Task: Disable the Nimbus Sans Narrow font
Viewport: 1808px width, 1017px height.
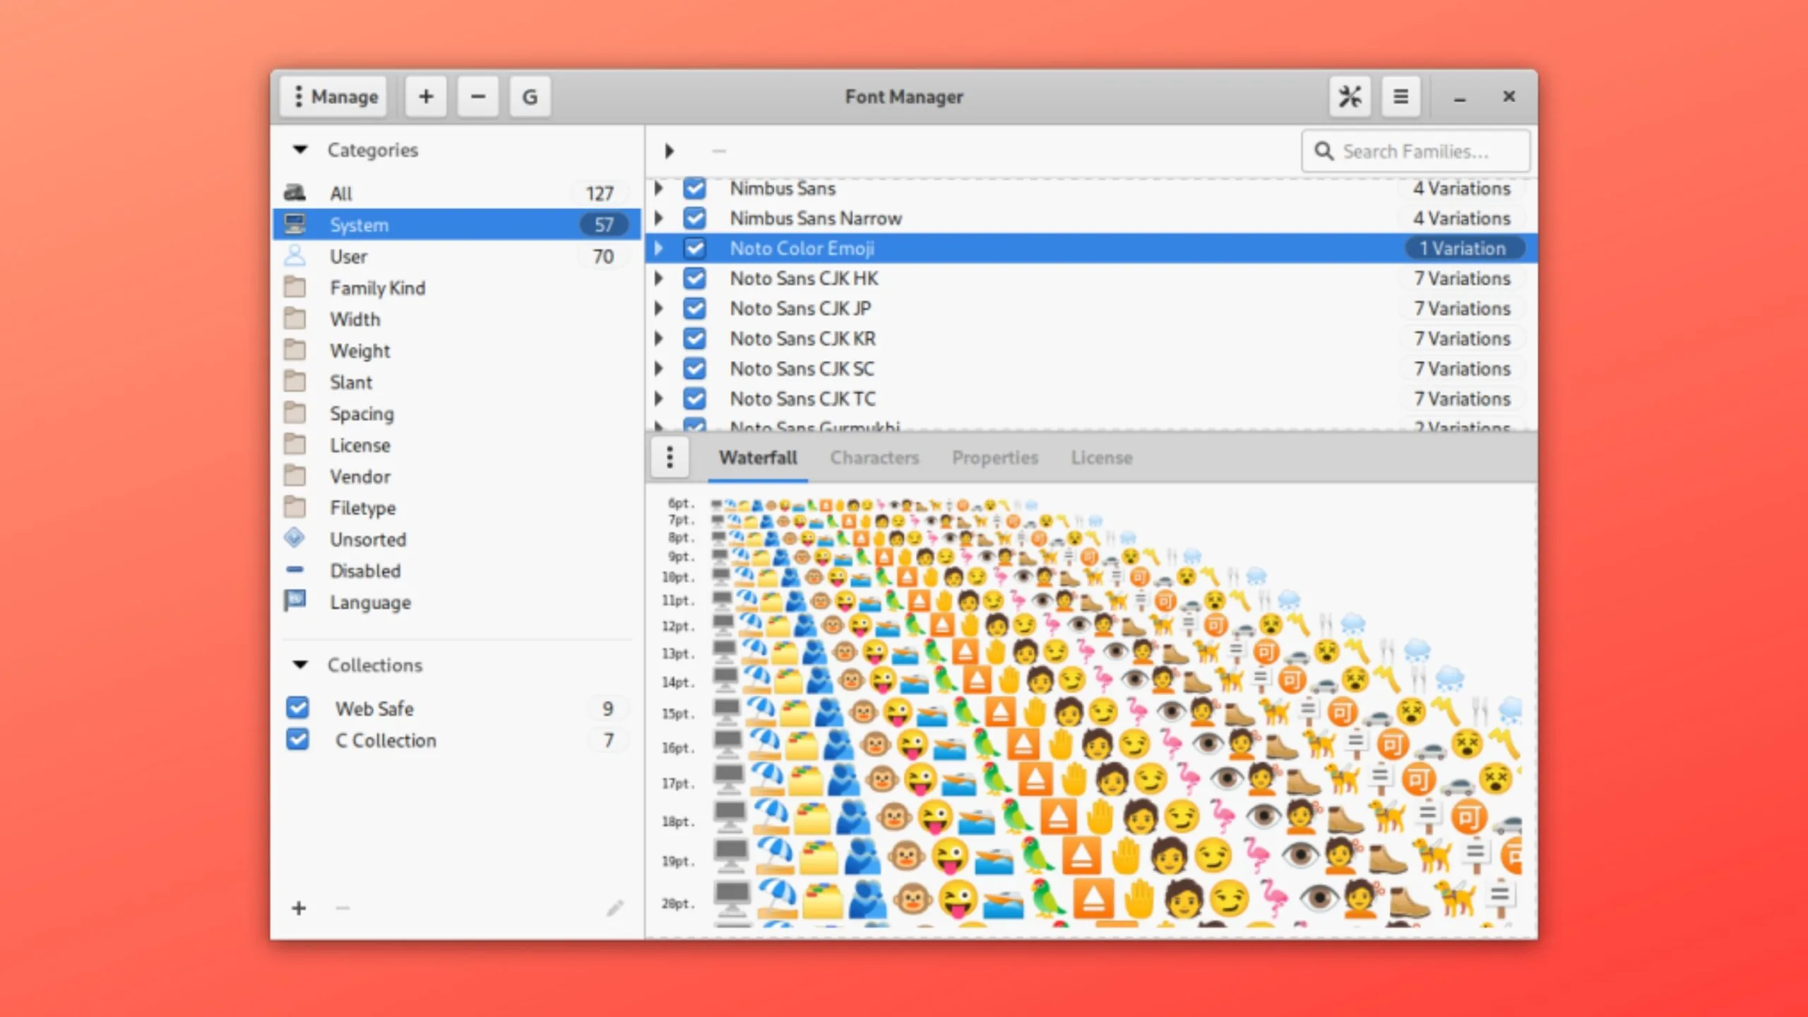Action: tap(693, 218)
